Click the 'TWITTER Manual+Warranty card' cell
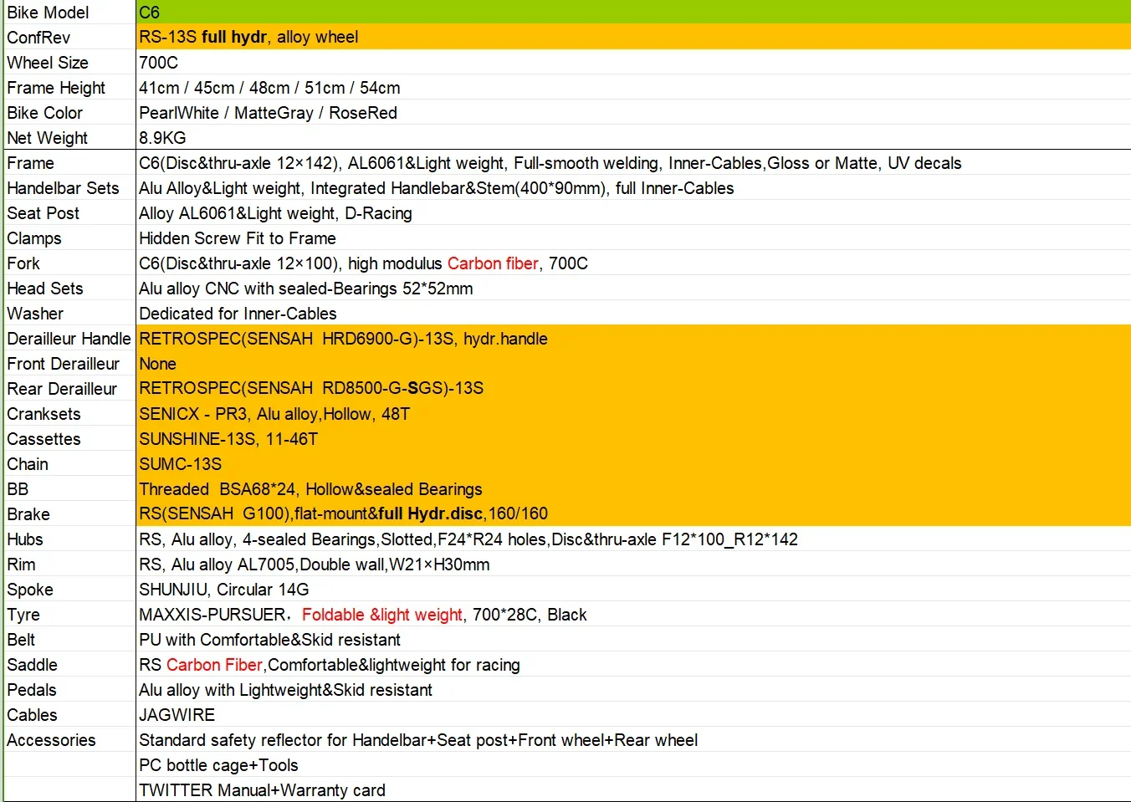 pyautogui.click(x=633, y=789)
